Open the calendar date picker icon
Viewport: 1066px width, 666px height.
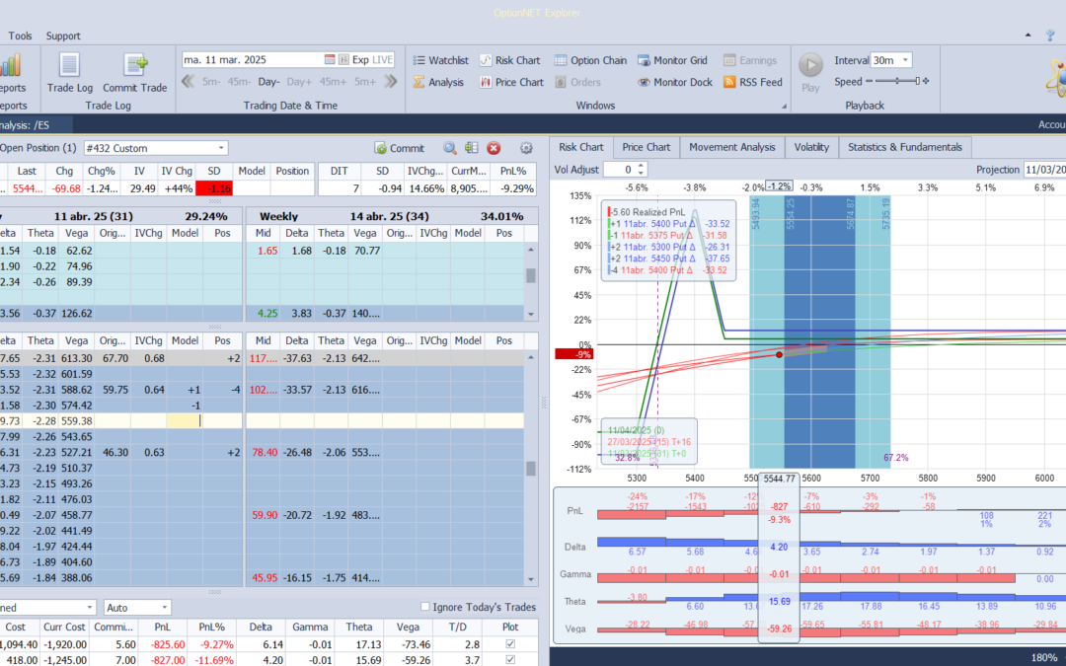pyautogui.click(x=330, y=60)
